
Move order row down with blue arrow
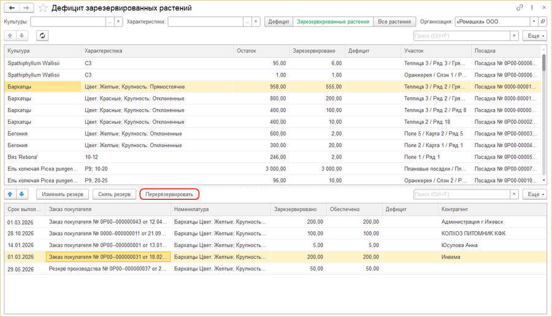point(21,194)
